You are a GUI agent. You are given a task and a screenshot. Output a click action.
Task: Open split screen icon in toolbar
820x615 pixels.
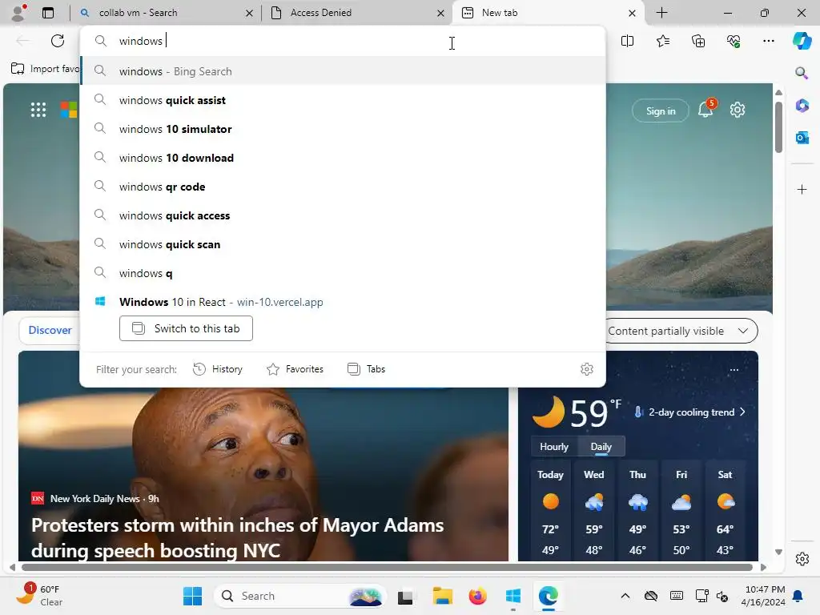tap(627, 41)
